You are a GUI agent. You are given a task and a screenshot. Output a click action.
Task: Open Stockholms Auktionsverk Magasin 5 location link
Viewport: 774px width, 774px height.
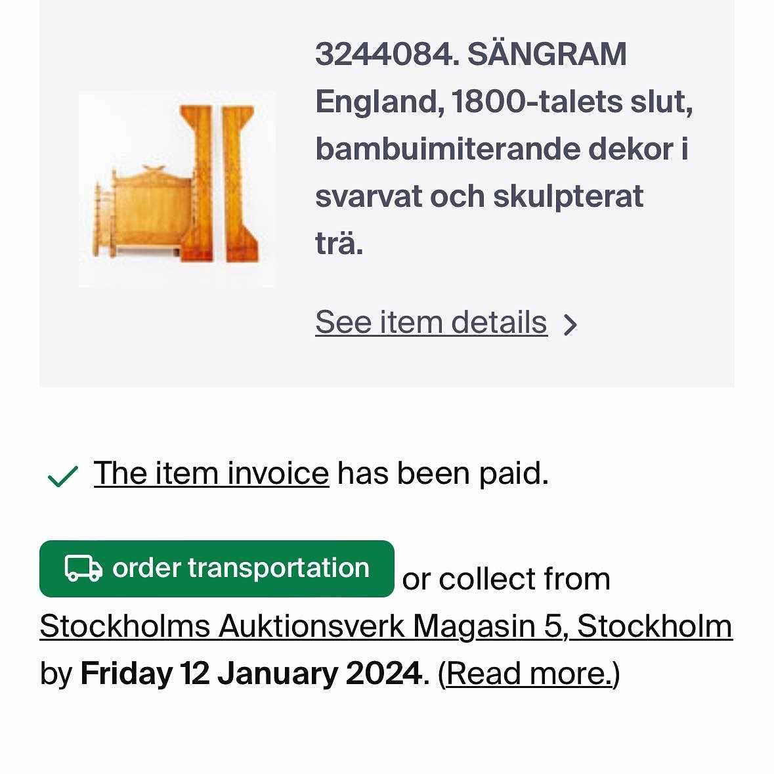(x=385, y=626)
